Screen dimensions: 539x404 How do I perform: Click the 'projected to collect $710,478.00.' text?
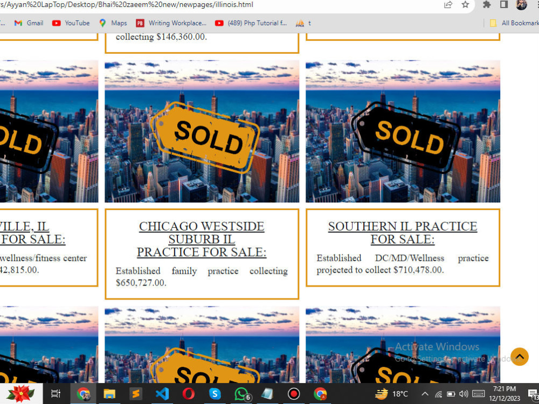tap(380, 270)
